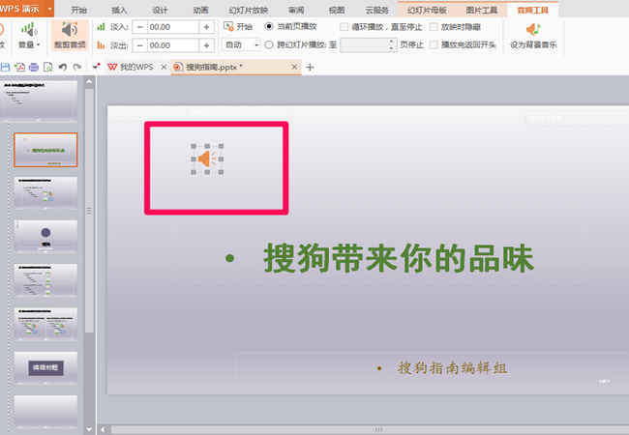Click the thumbnail pane splitter grip handle
Screen dimensions: 629x435
pyautogui.click(x=89, y=211)
